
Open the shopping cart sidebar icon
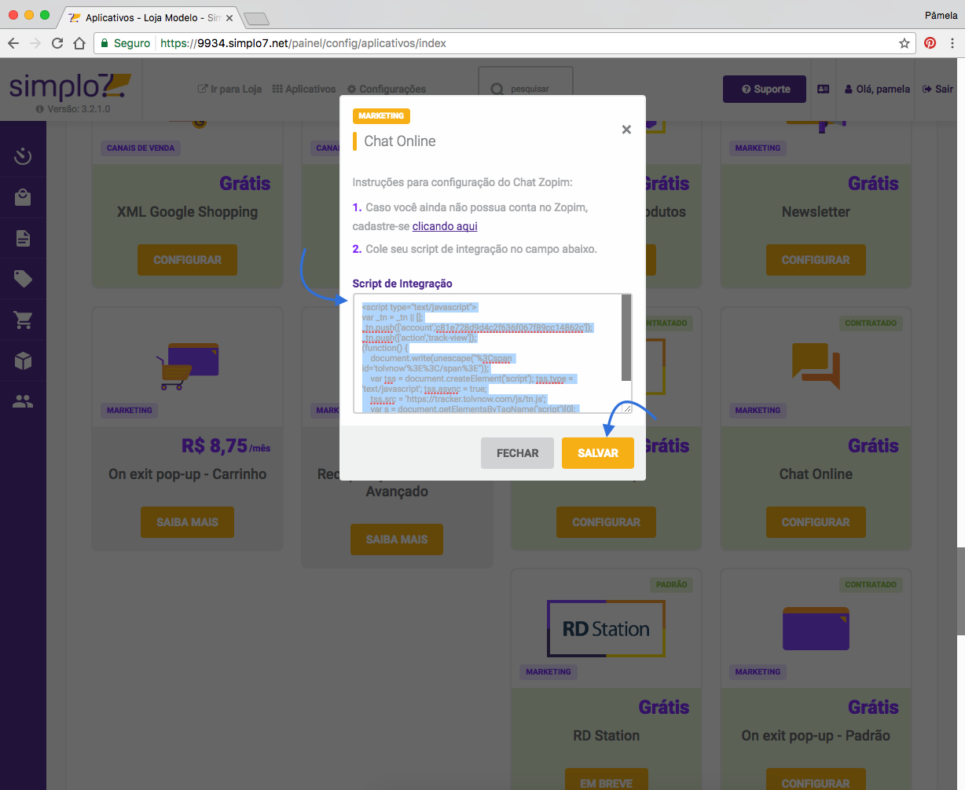coord(23,320)
